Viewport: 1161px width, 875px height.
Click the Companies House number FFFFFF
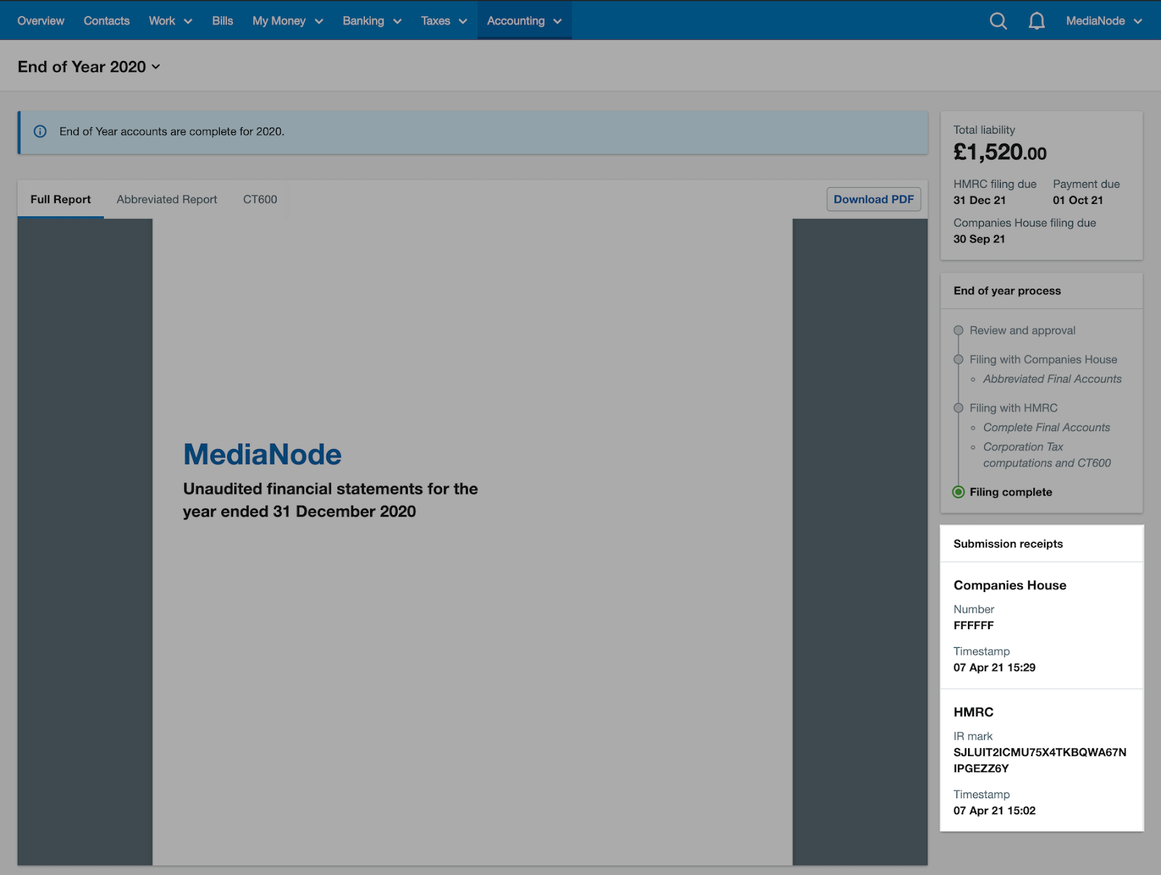973,625
